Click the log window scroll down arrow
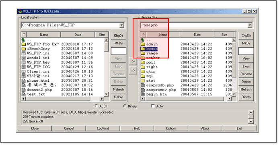Viewport: 279px width, 145px height. point(251,122)
